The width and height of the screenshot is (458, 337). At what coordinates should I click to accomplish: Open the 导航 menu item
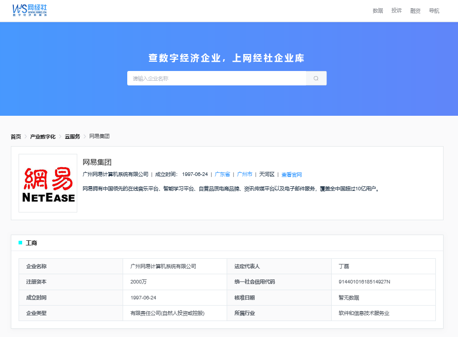click(x=434, y=11)
